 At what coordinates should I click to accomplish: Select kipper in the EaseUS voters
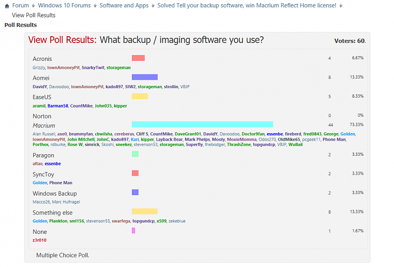(120, 106)
